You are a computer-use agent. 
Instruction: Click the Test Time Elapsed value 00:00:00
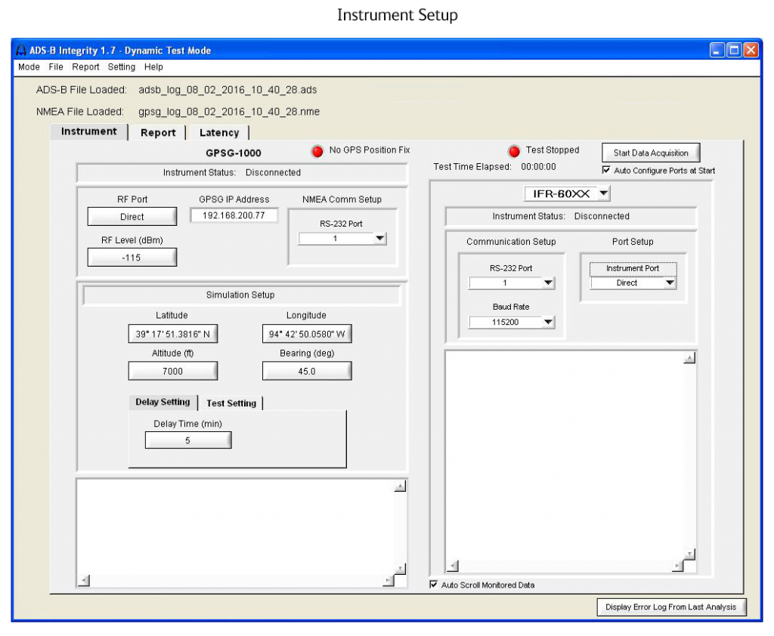[x=538, y=167]
